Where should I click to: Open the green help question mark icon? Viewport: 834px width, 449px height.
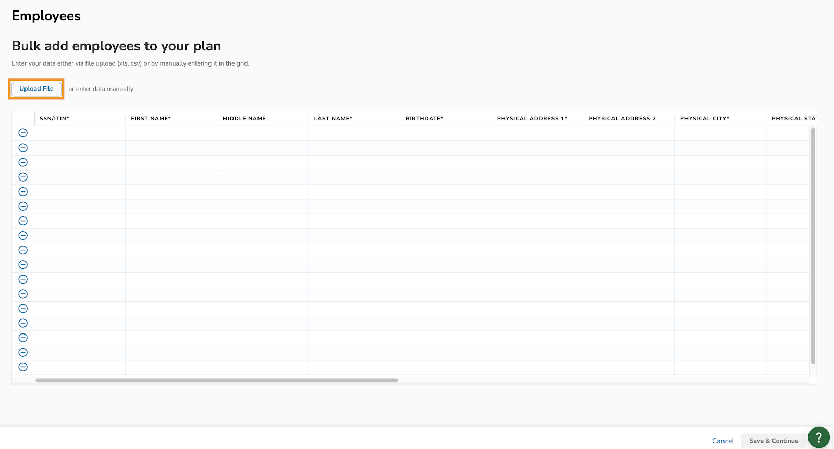(818, 438)
